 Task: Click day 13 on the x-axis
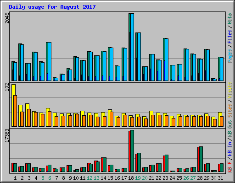96,178
